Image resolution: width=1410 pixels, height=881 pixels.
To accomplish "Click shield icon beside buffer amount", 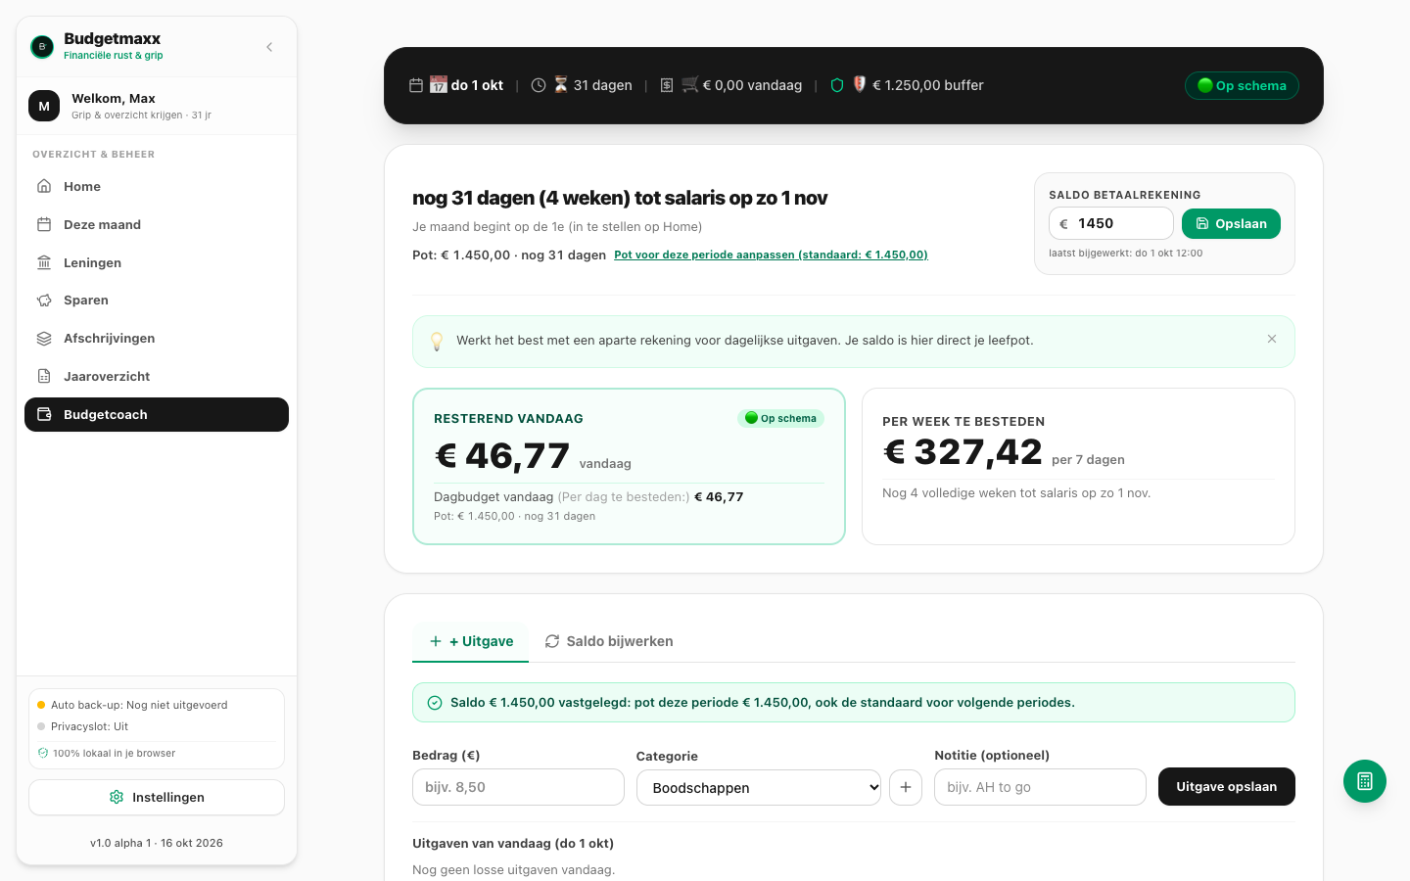I will [x=837, y=85].
